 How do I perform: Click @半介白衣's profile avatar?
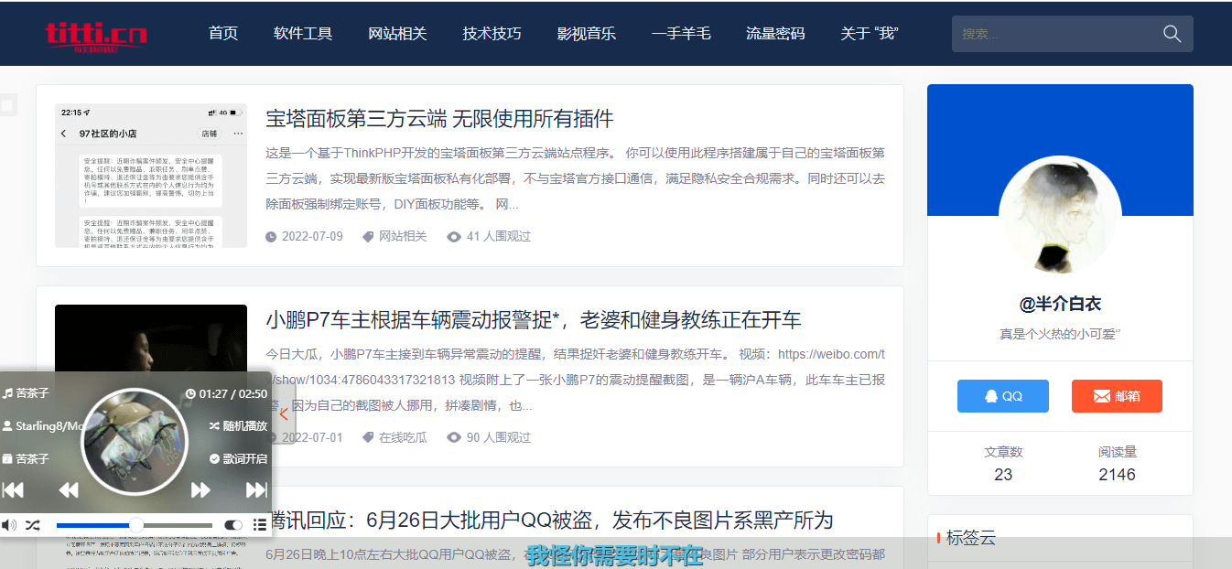[1059, 217]
